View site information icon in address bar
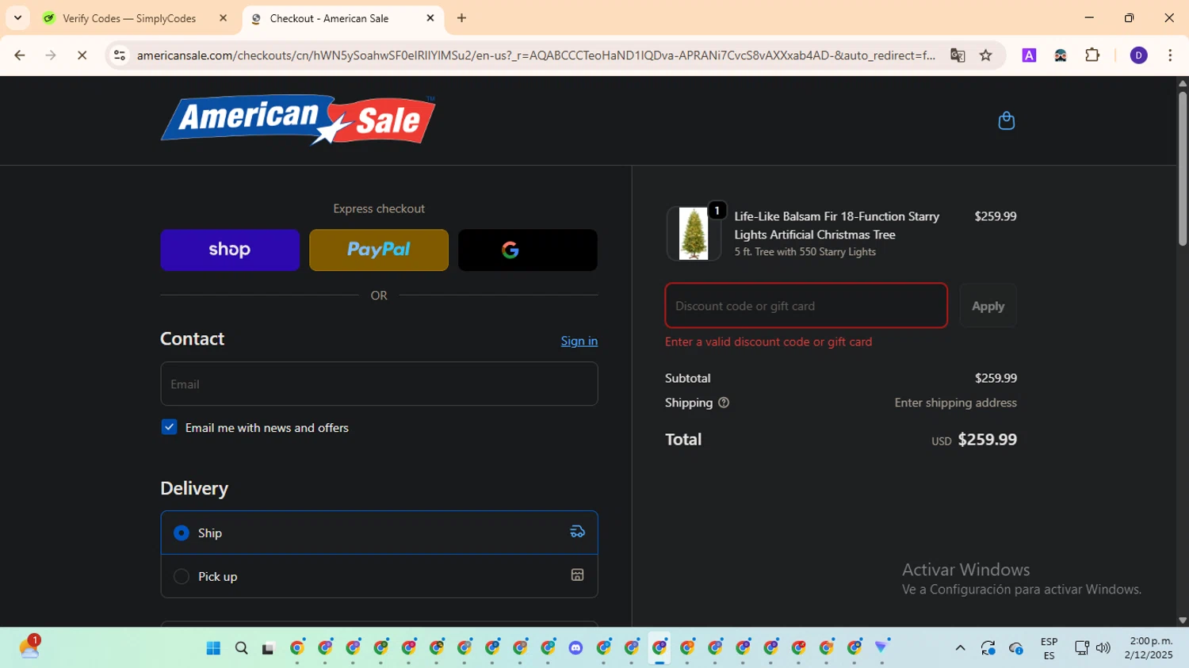The width and height of the screenshot is (1189, 668). coord(120,55)
